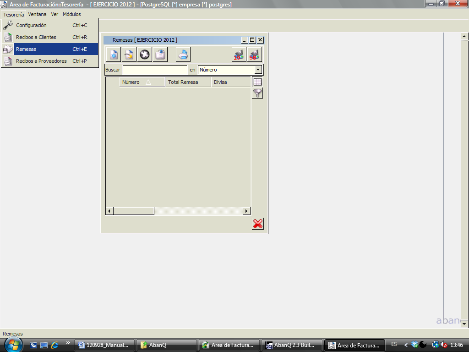
Task: Click the Recibos a Proveedores icon
Action: pyautogui.click(x=8, y=61)
